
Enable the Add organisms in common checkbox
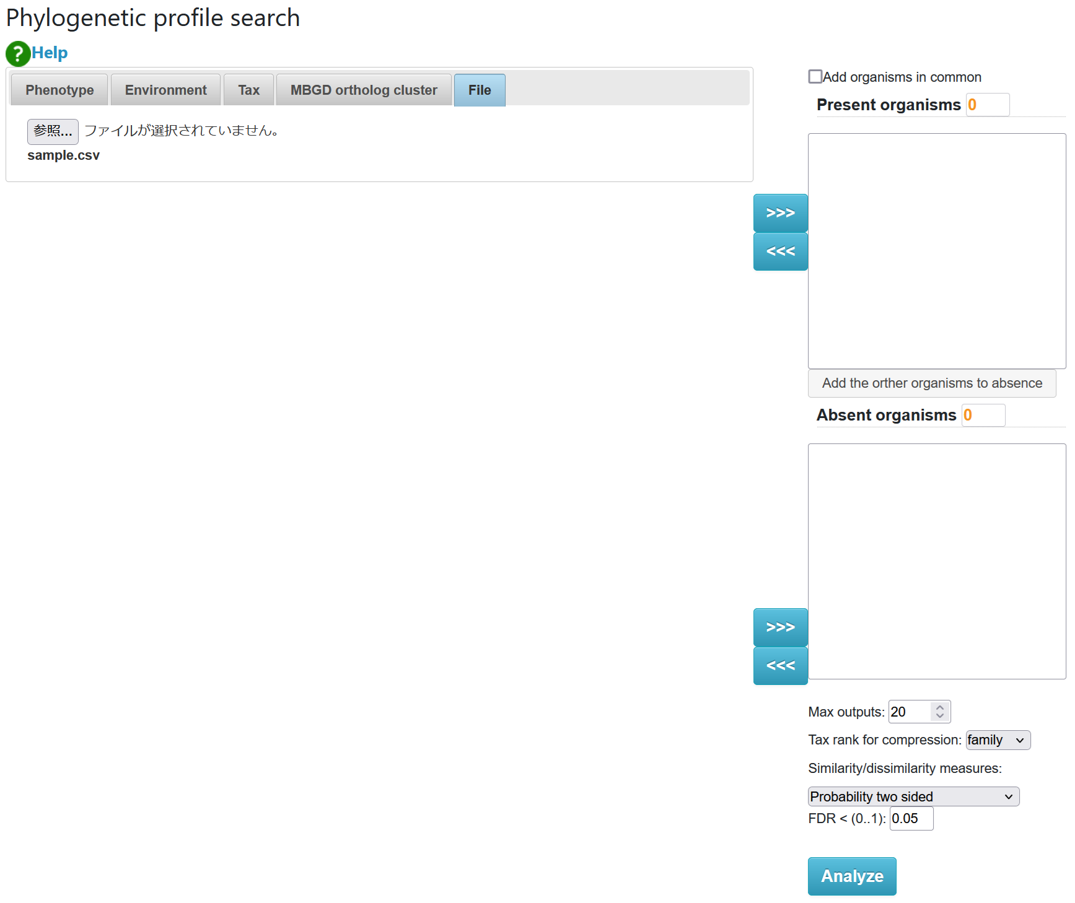(815, 77)
